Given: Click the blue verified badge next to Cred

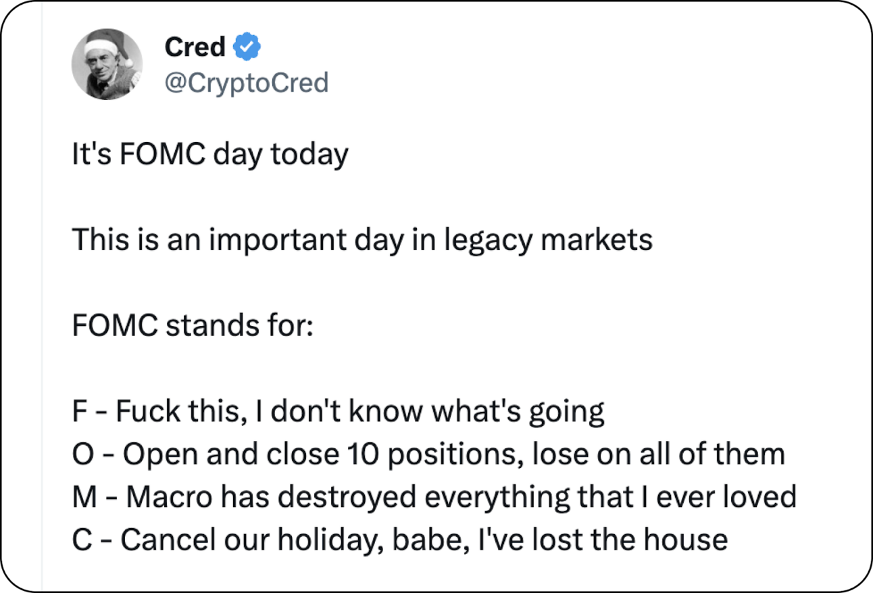Looking at the screenshot, I should [247, 48].
